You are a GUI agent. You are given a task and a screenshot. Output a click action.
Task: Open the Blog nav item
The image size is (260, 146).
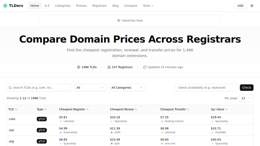tap(116, 6)
